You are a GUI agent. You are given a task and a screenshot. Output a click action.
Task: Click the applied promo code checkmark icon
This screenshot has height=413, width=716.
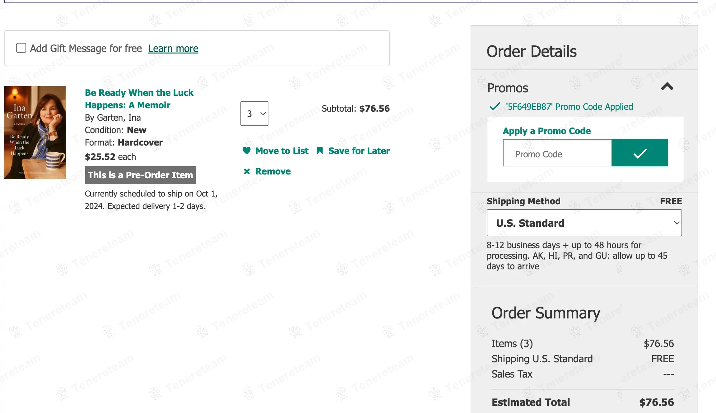point(495,107)
